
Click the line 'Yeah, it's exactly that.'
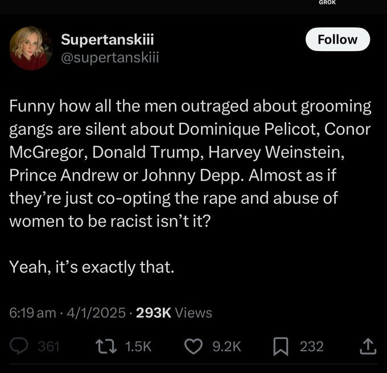pyautogui.click(x=92, y=267)
